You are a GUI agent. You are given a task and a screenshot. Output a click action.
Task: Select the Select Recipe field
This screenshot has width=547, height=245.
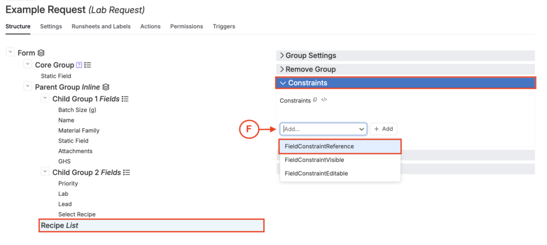tap(77, 215)
